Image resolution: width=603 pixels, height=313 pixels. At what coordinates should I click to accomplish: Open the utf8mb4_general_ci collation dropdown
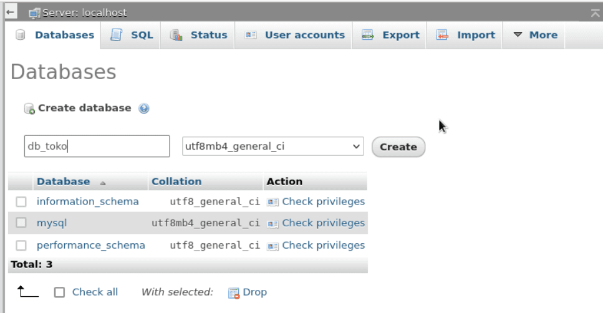click(x=273, y=147)
